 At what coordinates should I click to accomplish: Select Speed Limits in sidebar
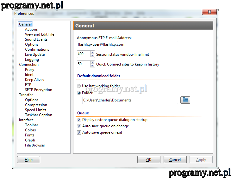35,110
